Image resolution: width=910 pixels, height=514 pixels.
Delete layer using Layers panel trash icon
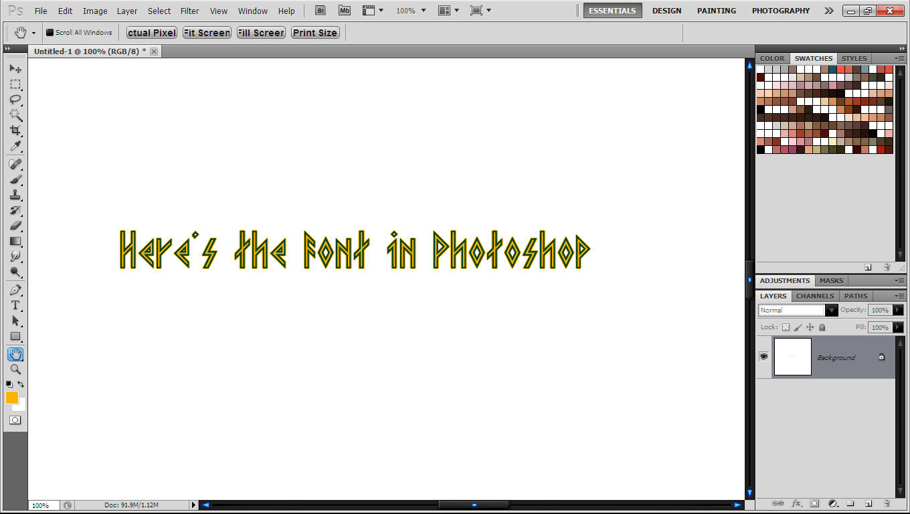click(887, 503)
